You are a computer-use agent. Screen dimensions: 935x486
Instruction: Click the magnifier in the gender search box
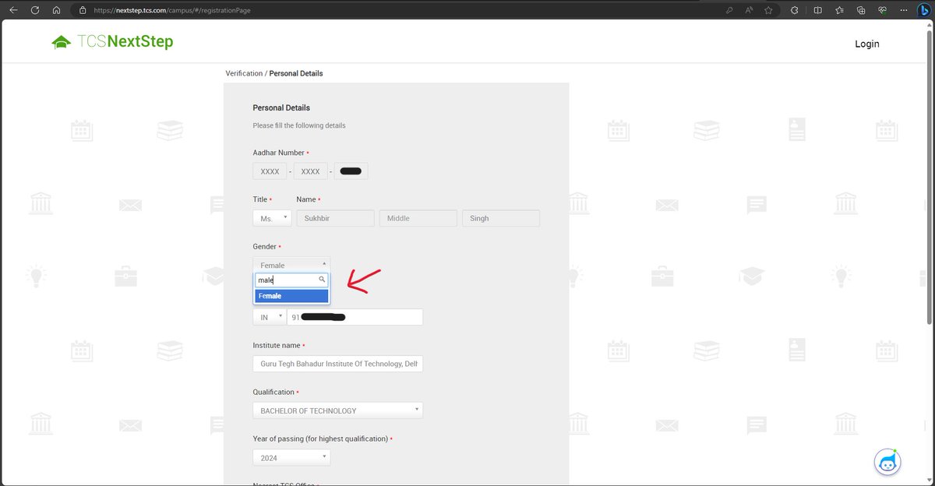322,280
